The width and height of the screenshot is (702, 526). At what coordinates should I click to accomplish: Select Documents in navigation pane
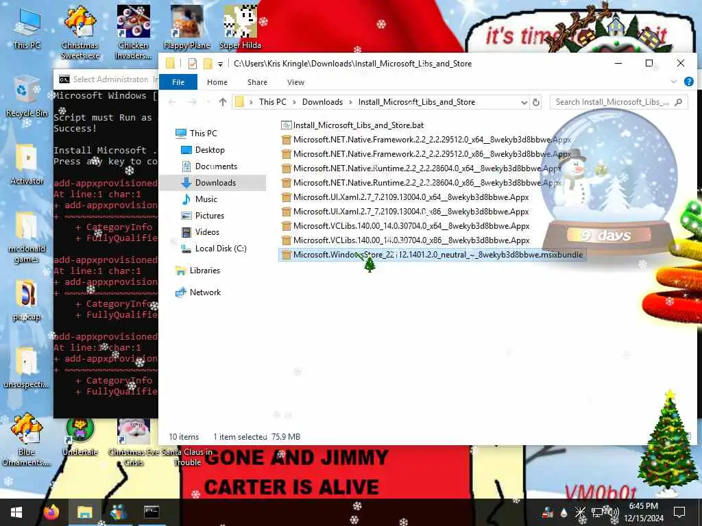[x=216, y=166]
